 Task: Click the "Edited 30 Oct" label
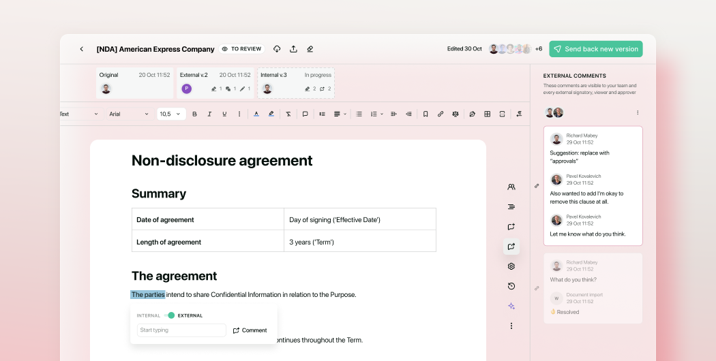click(464, 49)
